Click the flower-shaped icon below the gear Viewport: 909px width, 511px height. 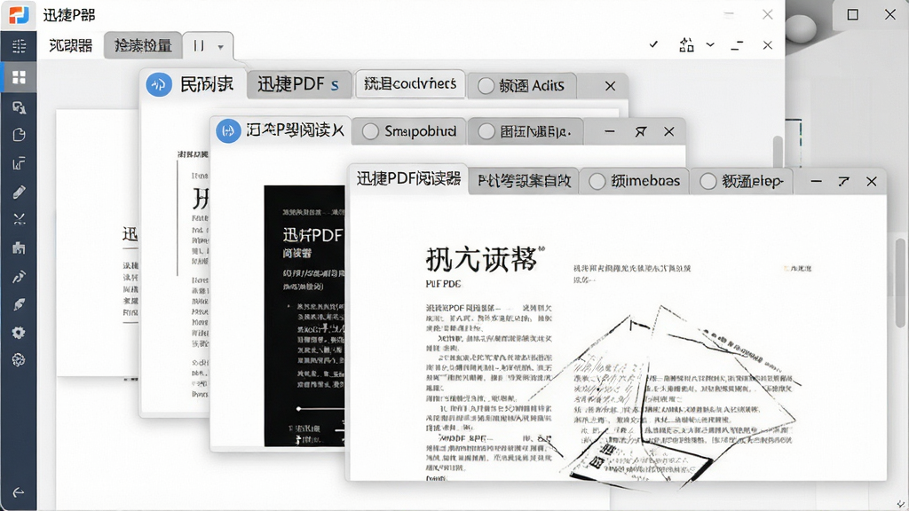pyautogui.click(x=19, y=360)
